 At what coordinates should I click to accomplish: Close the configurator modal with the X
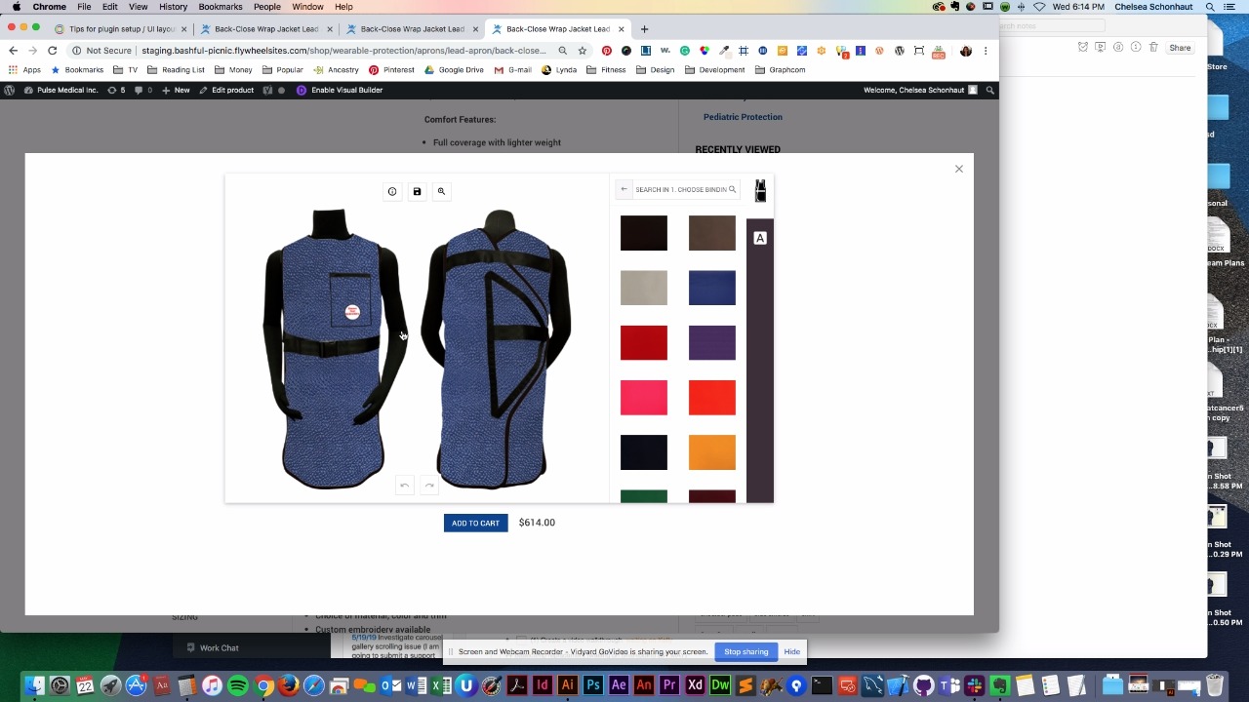point(959,169)
